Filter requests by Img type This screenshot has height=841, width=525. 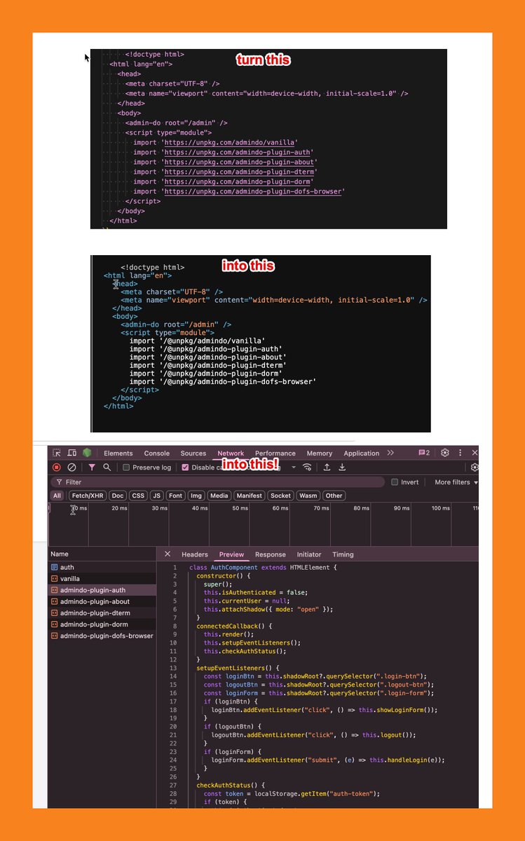coord(196,495)
